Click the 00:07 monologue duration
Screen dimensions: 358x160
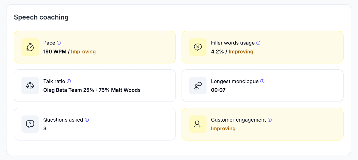point(218,90)
